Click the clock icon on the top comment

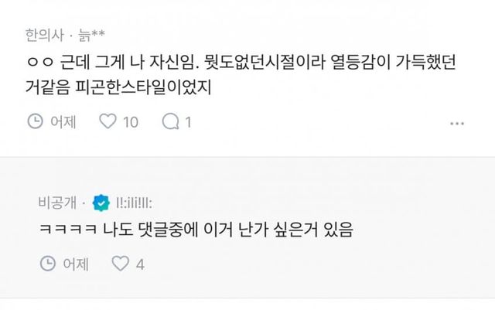(35, 121)
